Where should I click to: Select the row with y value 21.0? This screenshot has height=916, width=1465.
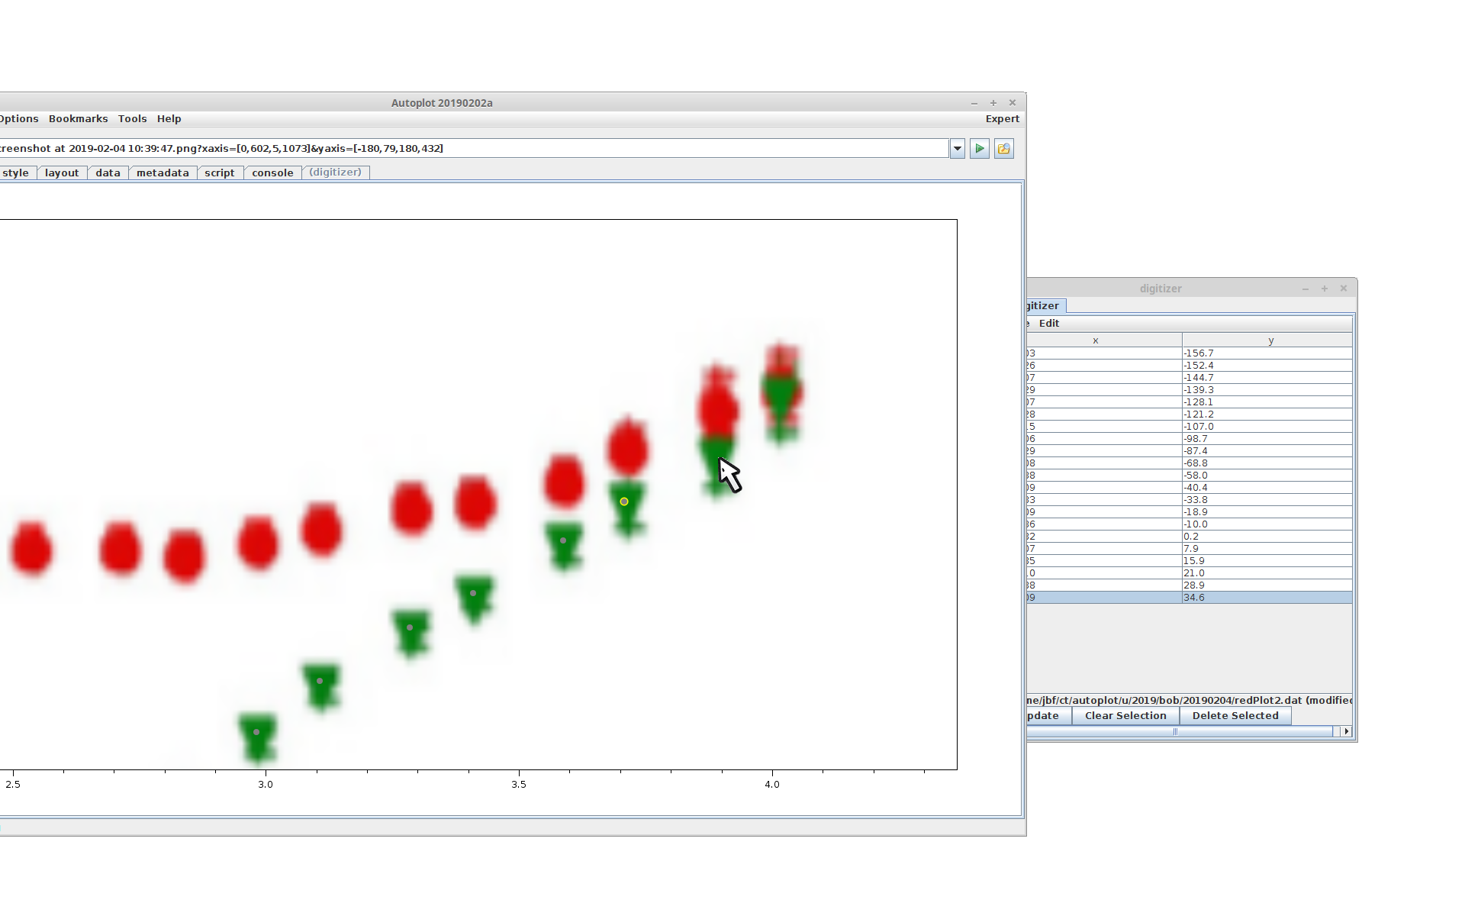point(1190,573)
